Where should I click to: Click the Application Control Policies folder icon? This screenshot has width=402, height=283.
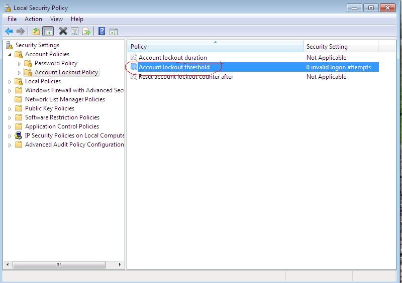pos(19,126)
